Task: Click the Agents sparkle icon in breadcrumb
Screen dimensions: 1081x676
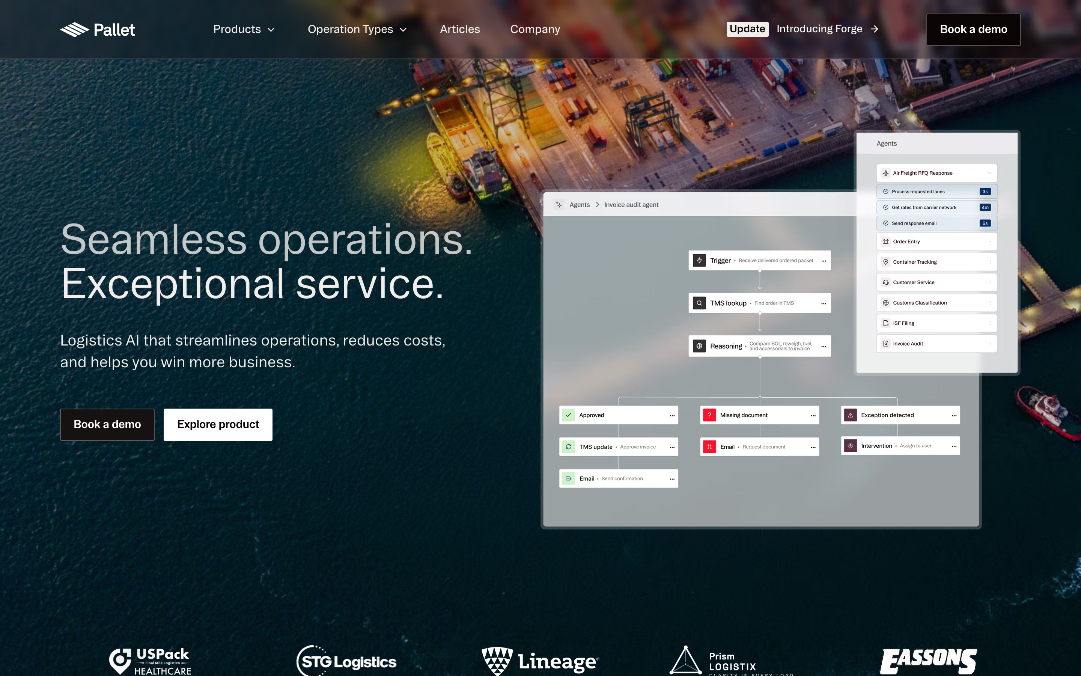Action: 559,204
